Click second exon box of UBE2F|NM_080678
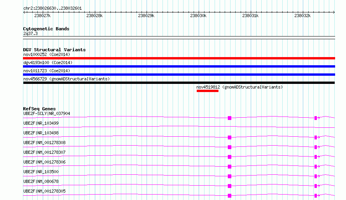This screenshot has width=346, height=200. [x=316, y=186]
